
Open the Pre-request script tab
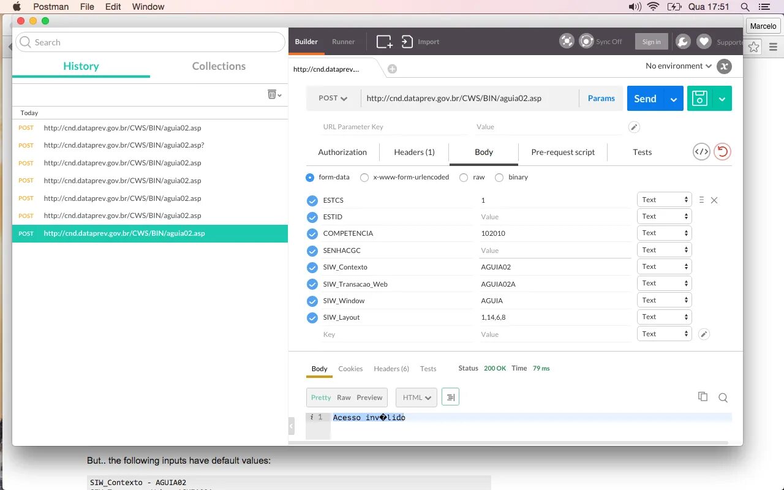563,152
